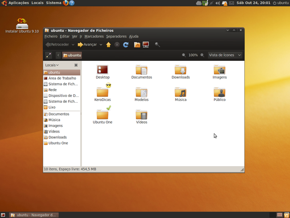This screenshot has width=290, height=218.
Task: Open the Vista de Ícones view dropdown
Action: (x=225, y=55)
